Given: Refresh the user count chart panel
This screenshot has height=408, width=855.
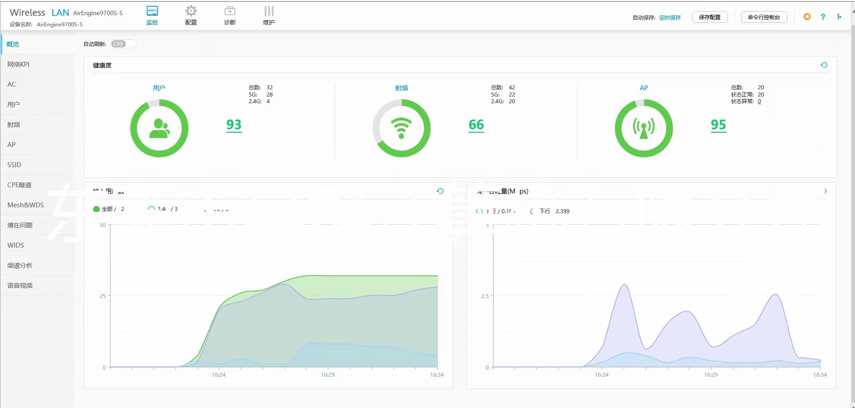Looking at the screenshot, I should [x=440, y=191].
